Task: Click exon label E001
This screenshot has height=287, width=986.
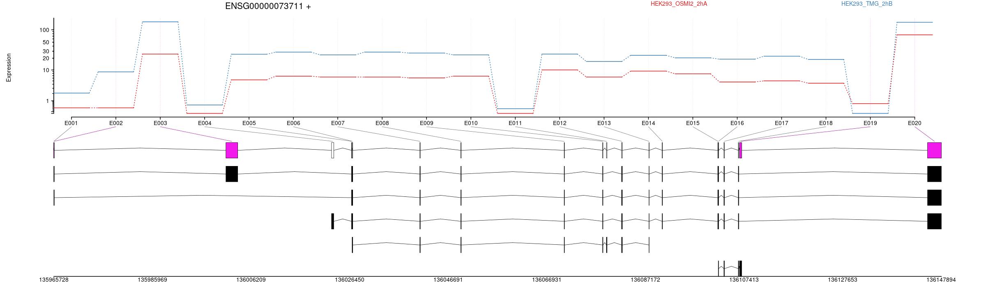Action: 71,123
